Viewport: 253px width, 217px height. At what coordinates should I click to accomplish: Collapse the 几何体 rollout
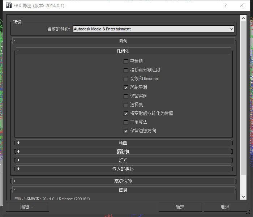[124, 51]
